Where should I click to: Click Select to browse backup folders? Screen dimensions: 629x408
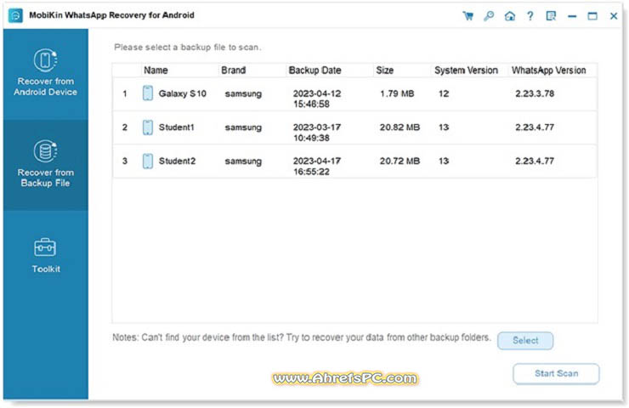[525, 341]
